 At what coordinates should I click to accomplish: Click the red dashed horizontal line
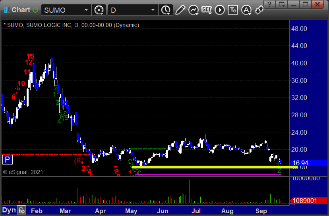(x=45, y=155)
